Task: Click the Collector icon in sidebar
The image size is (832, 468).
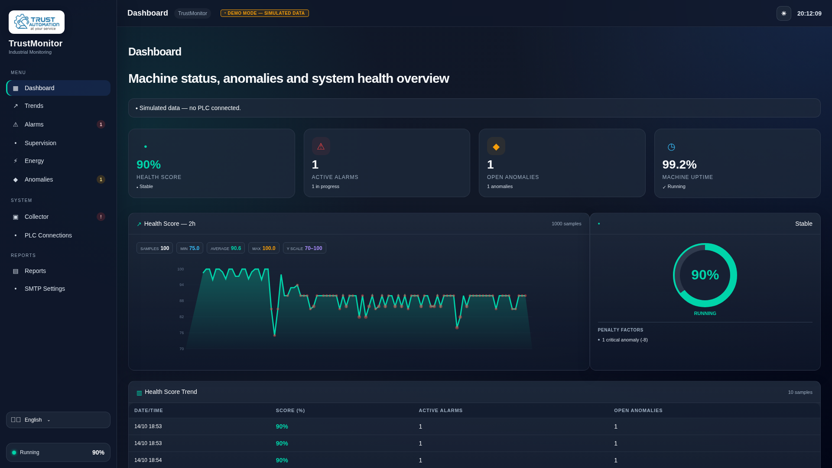Action: pyautogui.click(x=16, y=217)
